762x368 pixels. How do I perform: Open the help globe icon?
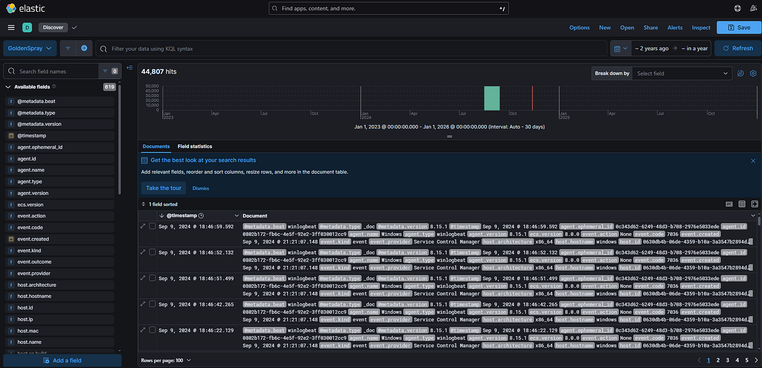737,8
